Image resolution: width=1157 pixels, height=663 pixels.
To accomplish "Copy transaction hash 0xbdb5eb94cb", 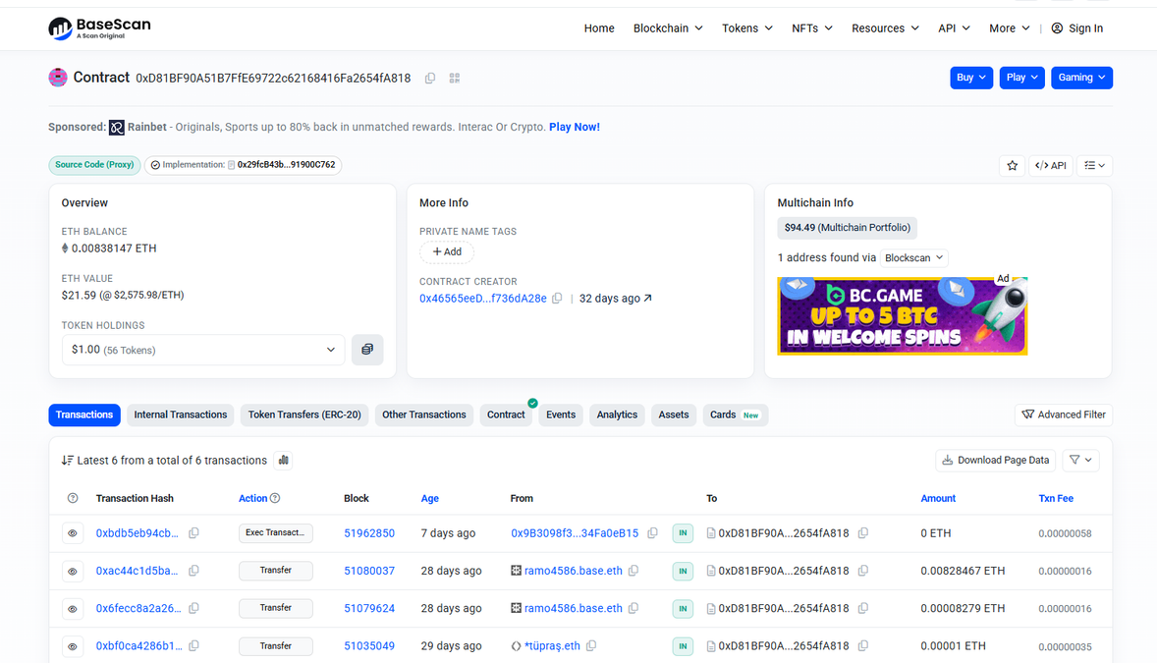I will point(194,533).
